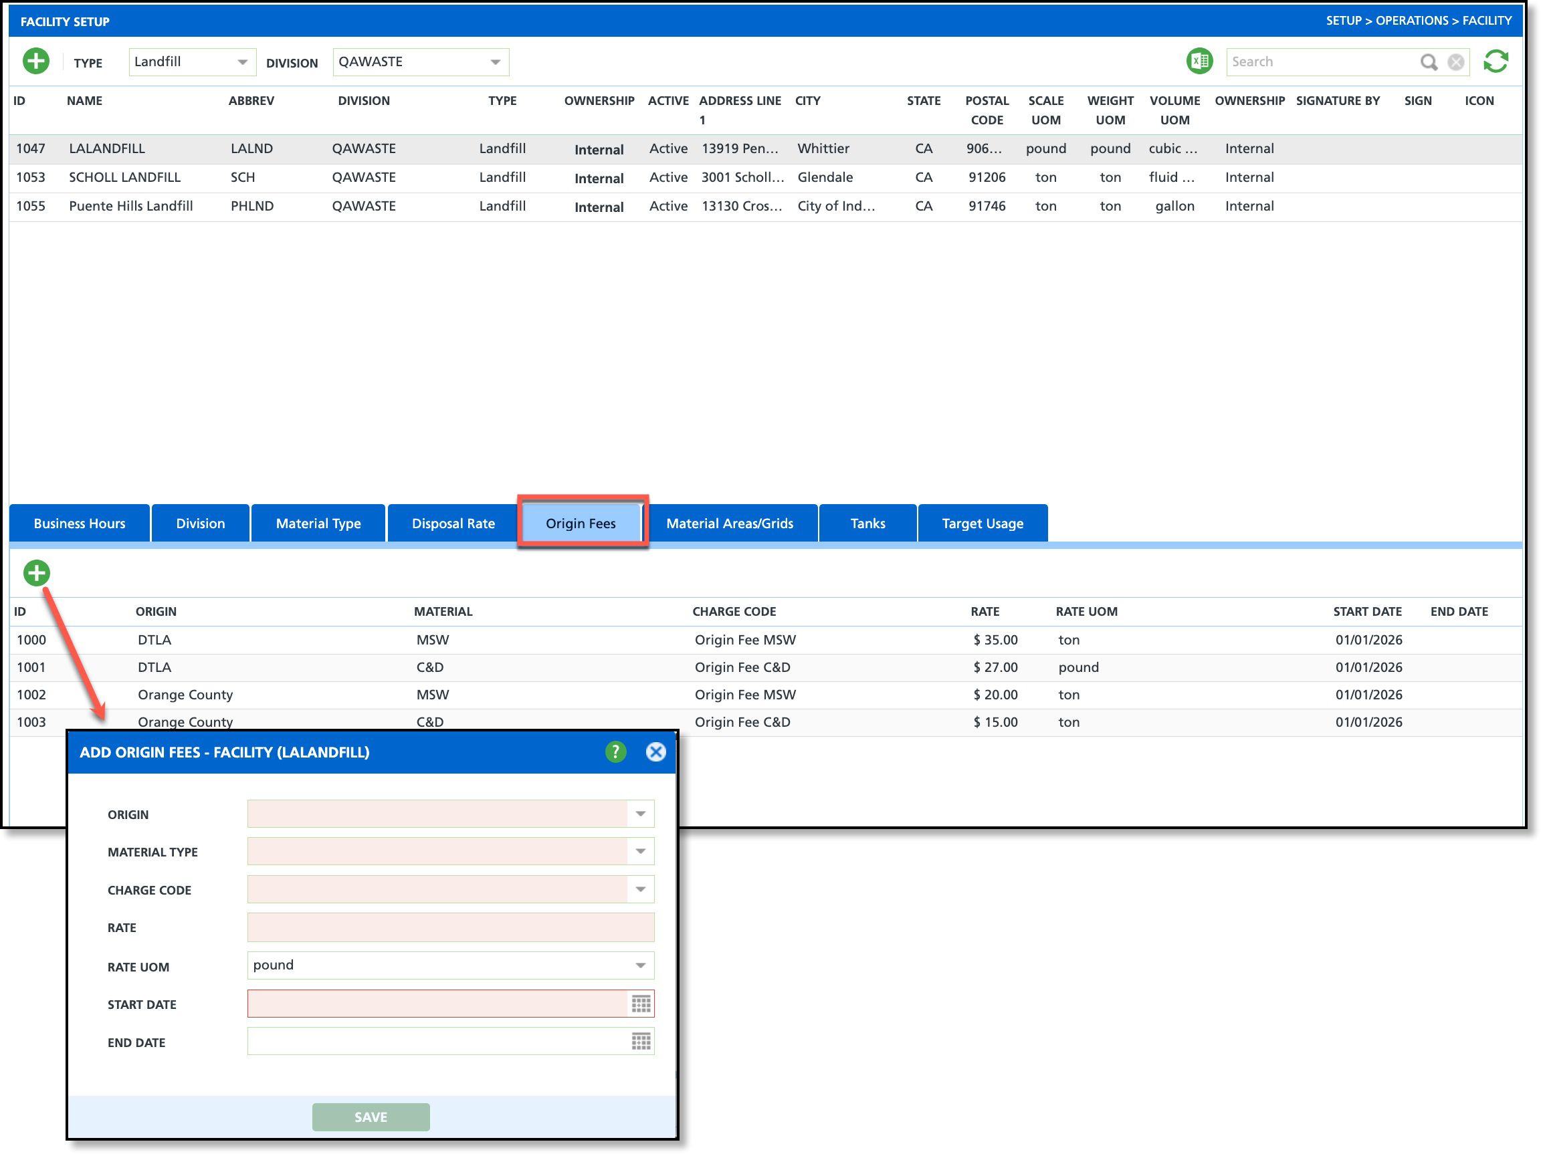This screenshot has width=1541, height=1154.
Task: Close the Add Origin Fees dialog
Action: (655, 752)
